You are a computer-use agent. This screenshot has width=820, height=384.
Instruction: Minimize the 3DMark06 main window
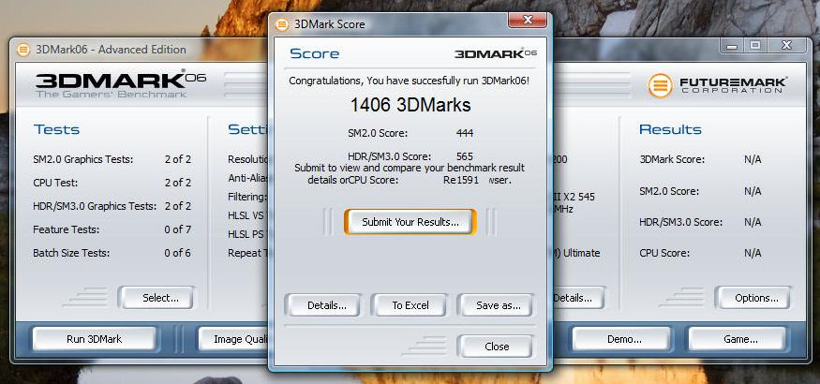(732, 46)
